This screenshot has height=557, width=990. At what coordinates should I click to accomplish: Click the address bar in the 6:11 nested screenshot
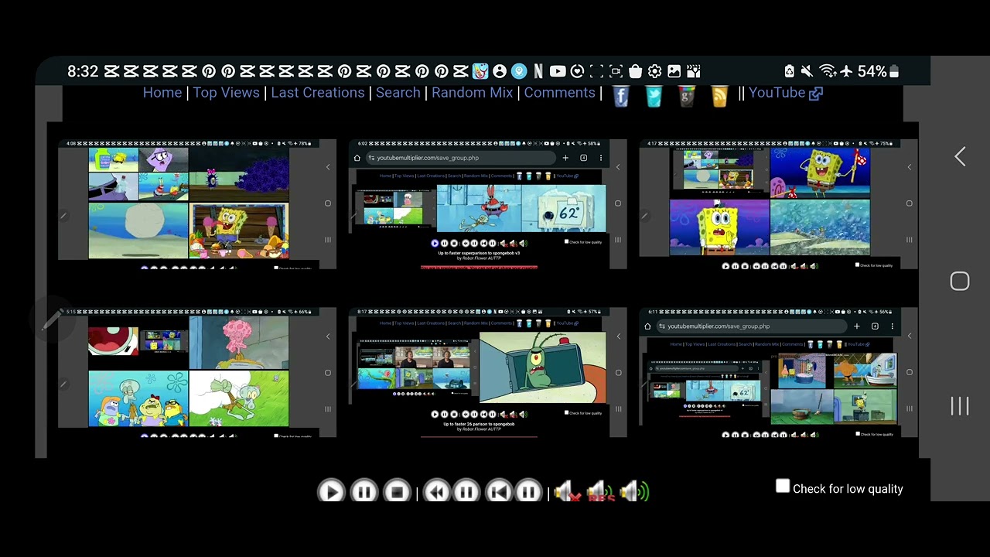coord(751,326)
